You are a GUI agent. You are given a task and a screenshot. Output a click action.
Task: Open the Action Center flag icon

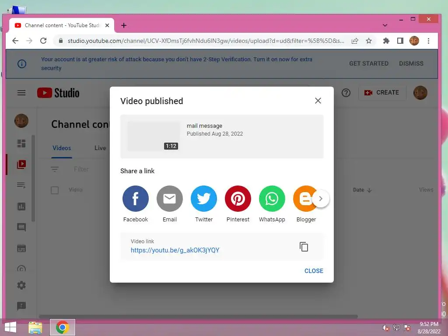(x=407, y=328)
